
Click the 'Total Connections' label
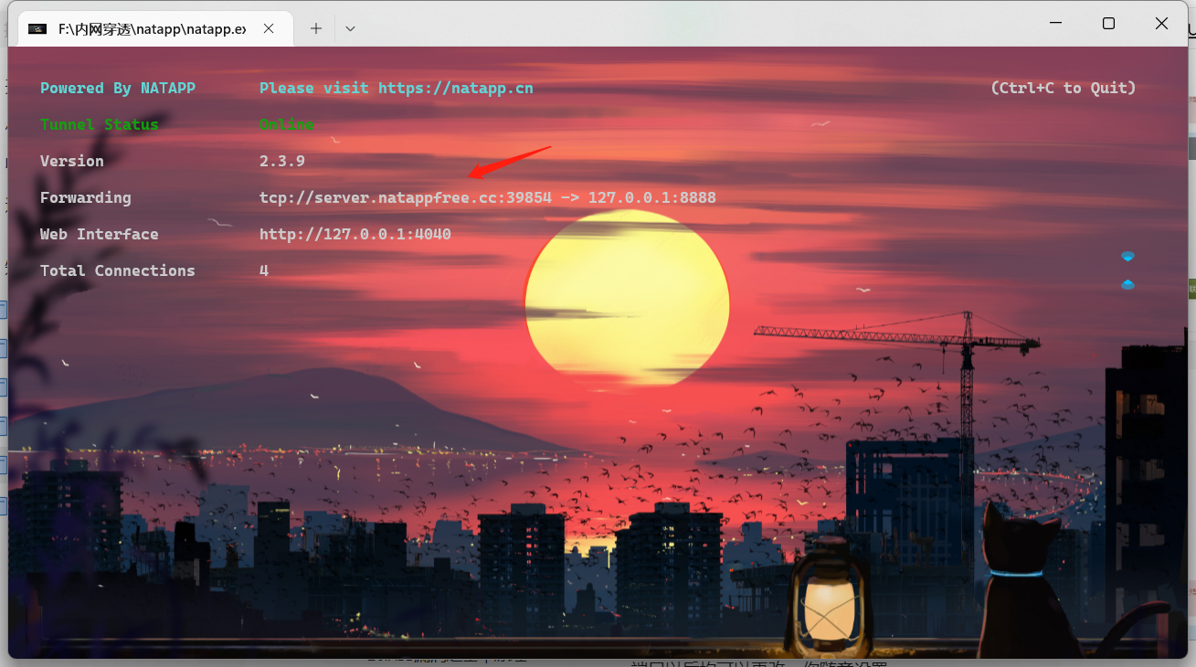118,270
